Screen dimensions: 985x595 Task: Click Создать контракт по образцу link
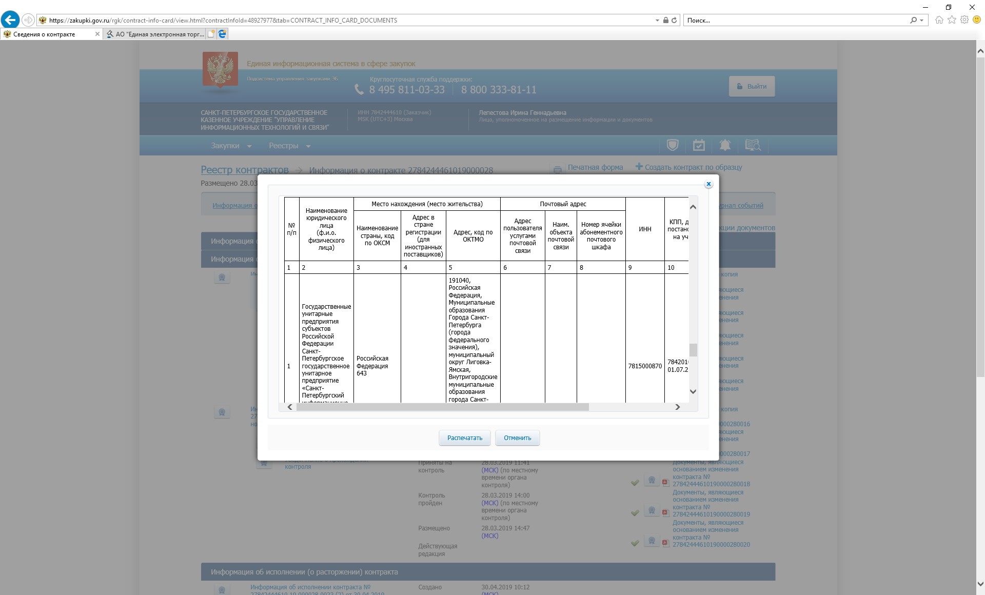(693, 167)
